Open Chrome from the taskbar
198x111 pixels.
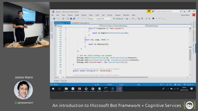coord(93,89)
